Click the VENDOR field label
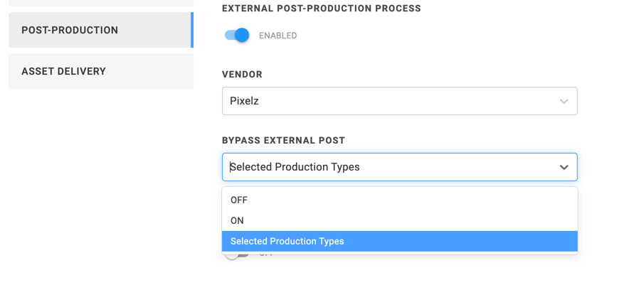 point(242,75)
